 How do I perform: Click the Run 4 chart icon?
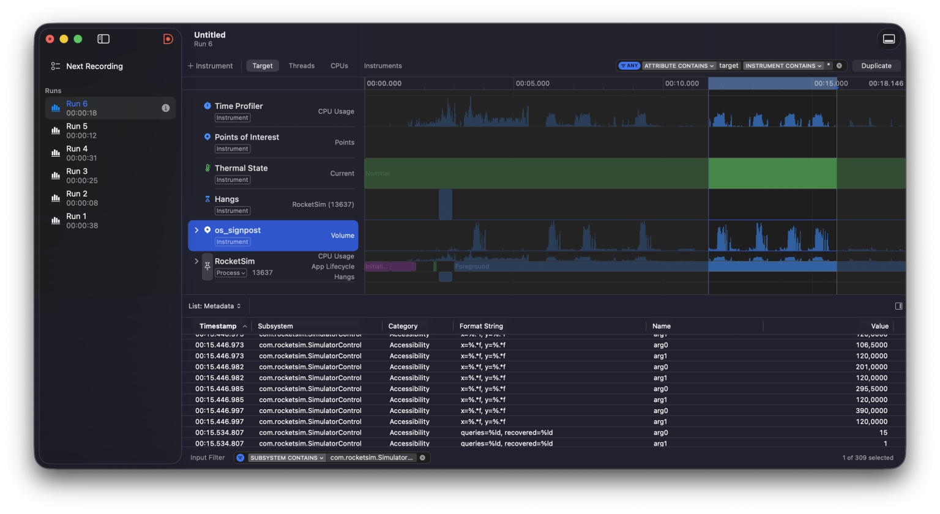pyautogui.click(x=56, y=153)
